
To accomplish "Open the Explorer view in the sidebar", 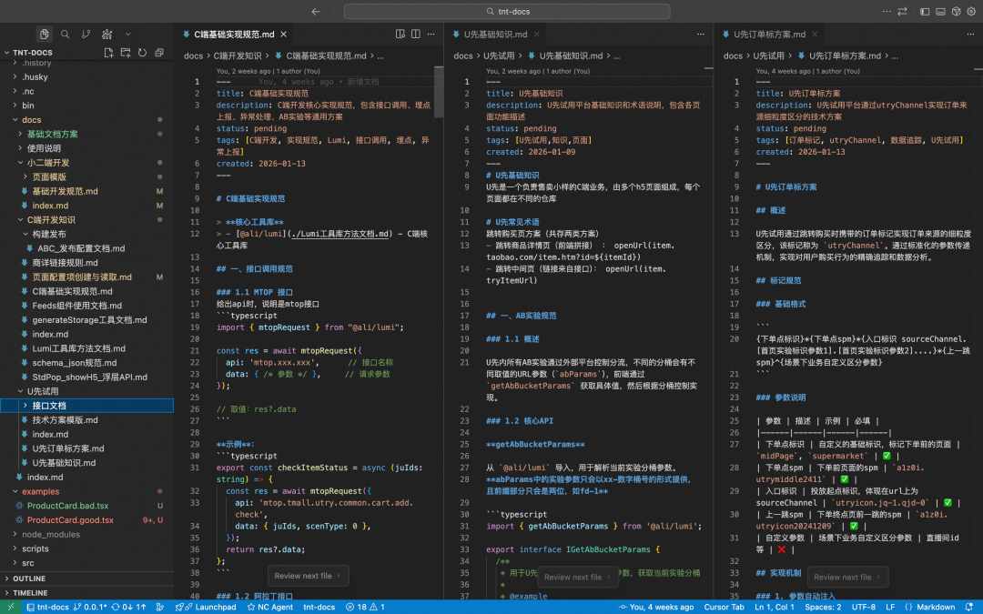I will [44, 34].
